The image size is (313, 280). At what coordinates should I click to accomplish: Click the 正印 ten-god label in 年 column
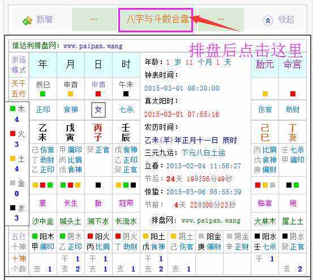[x=43, y=110]
